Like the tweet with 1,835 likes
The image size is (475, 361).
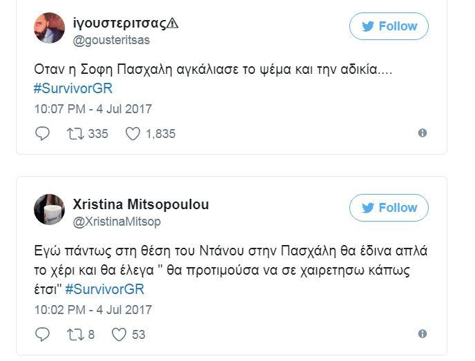[133, 134]
